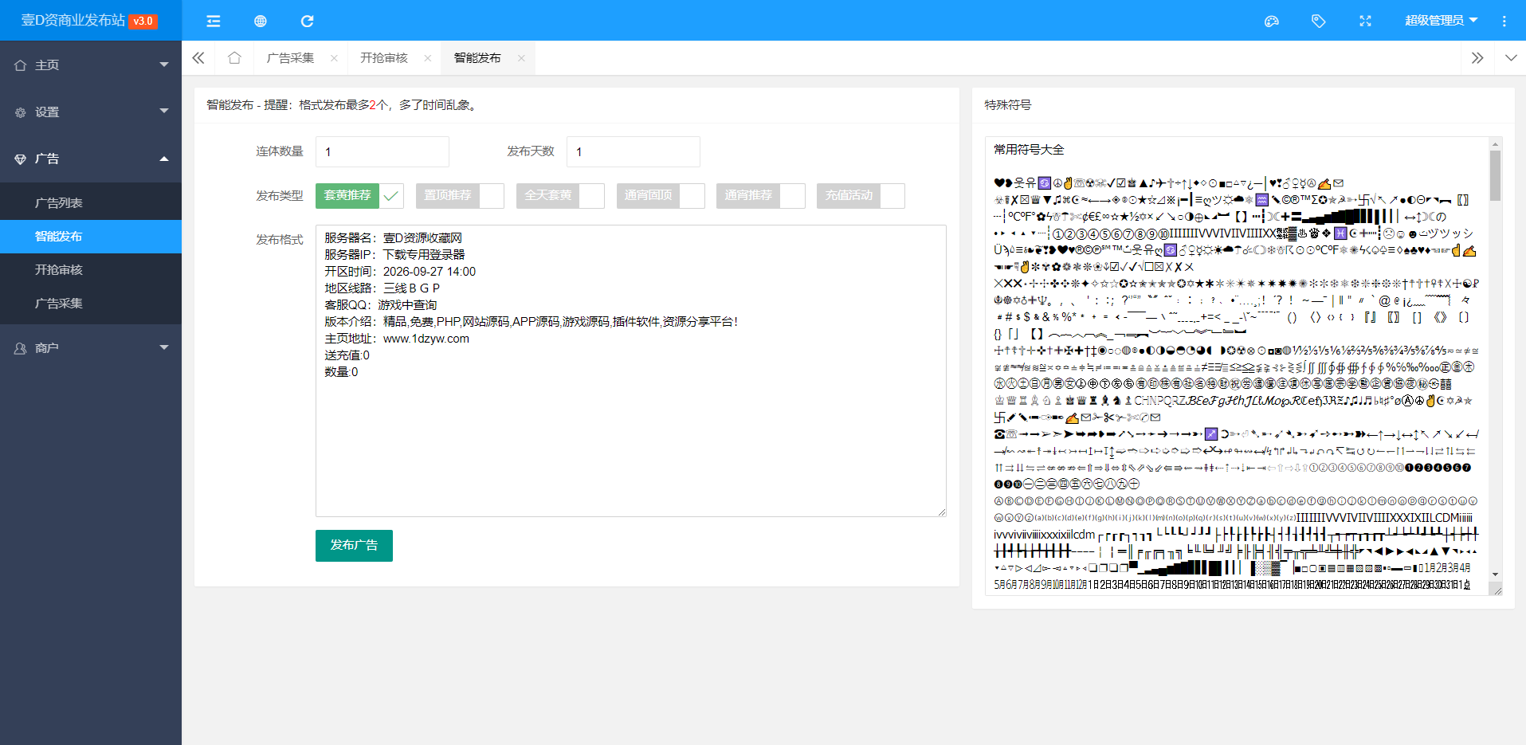The image size is (1526, 745).
Task: Open the vertical three-dot more menu
Action: tap(1504, 21)
